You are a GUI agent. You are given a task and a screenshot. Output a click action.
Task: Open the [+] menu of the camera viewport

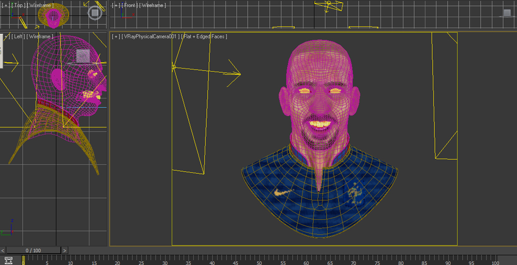click(x=116, y=37)
